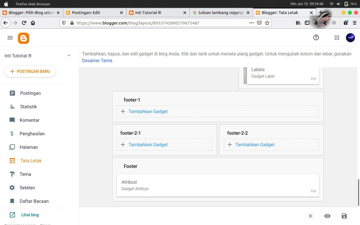Click the Desainer Tema link

[x=97, y=60]
